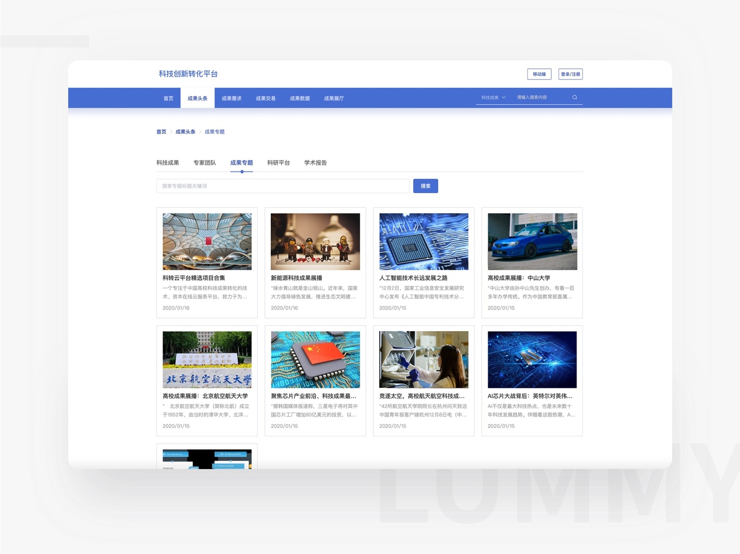Viewport: 740px width, 554px height.
Task: Open the figurines thumbnail of 新能源科技成果展播
Action: point(315,241)
